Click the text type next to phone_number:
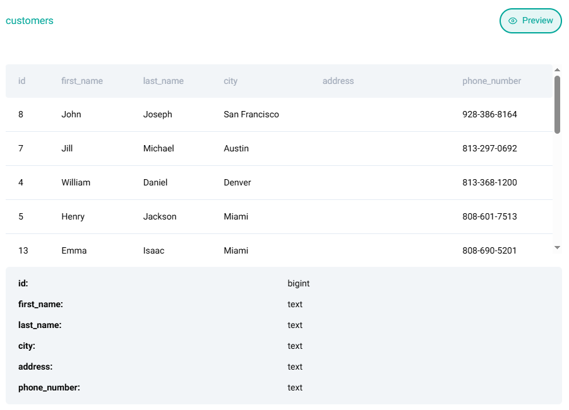 coord(295,387)
